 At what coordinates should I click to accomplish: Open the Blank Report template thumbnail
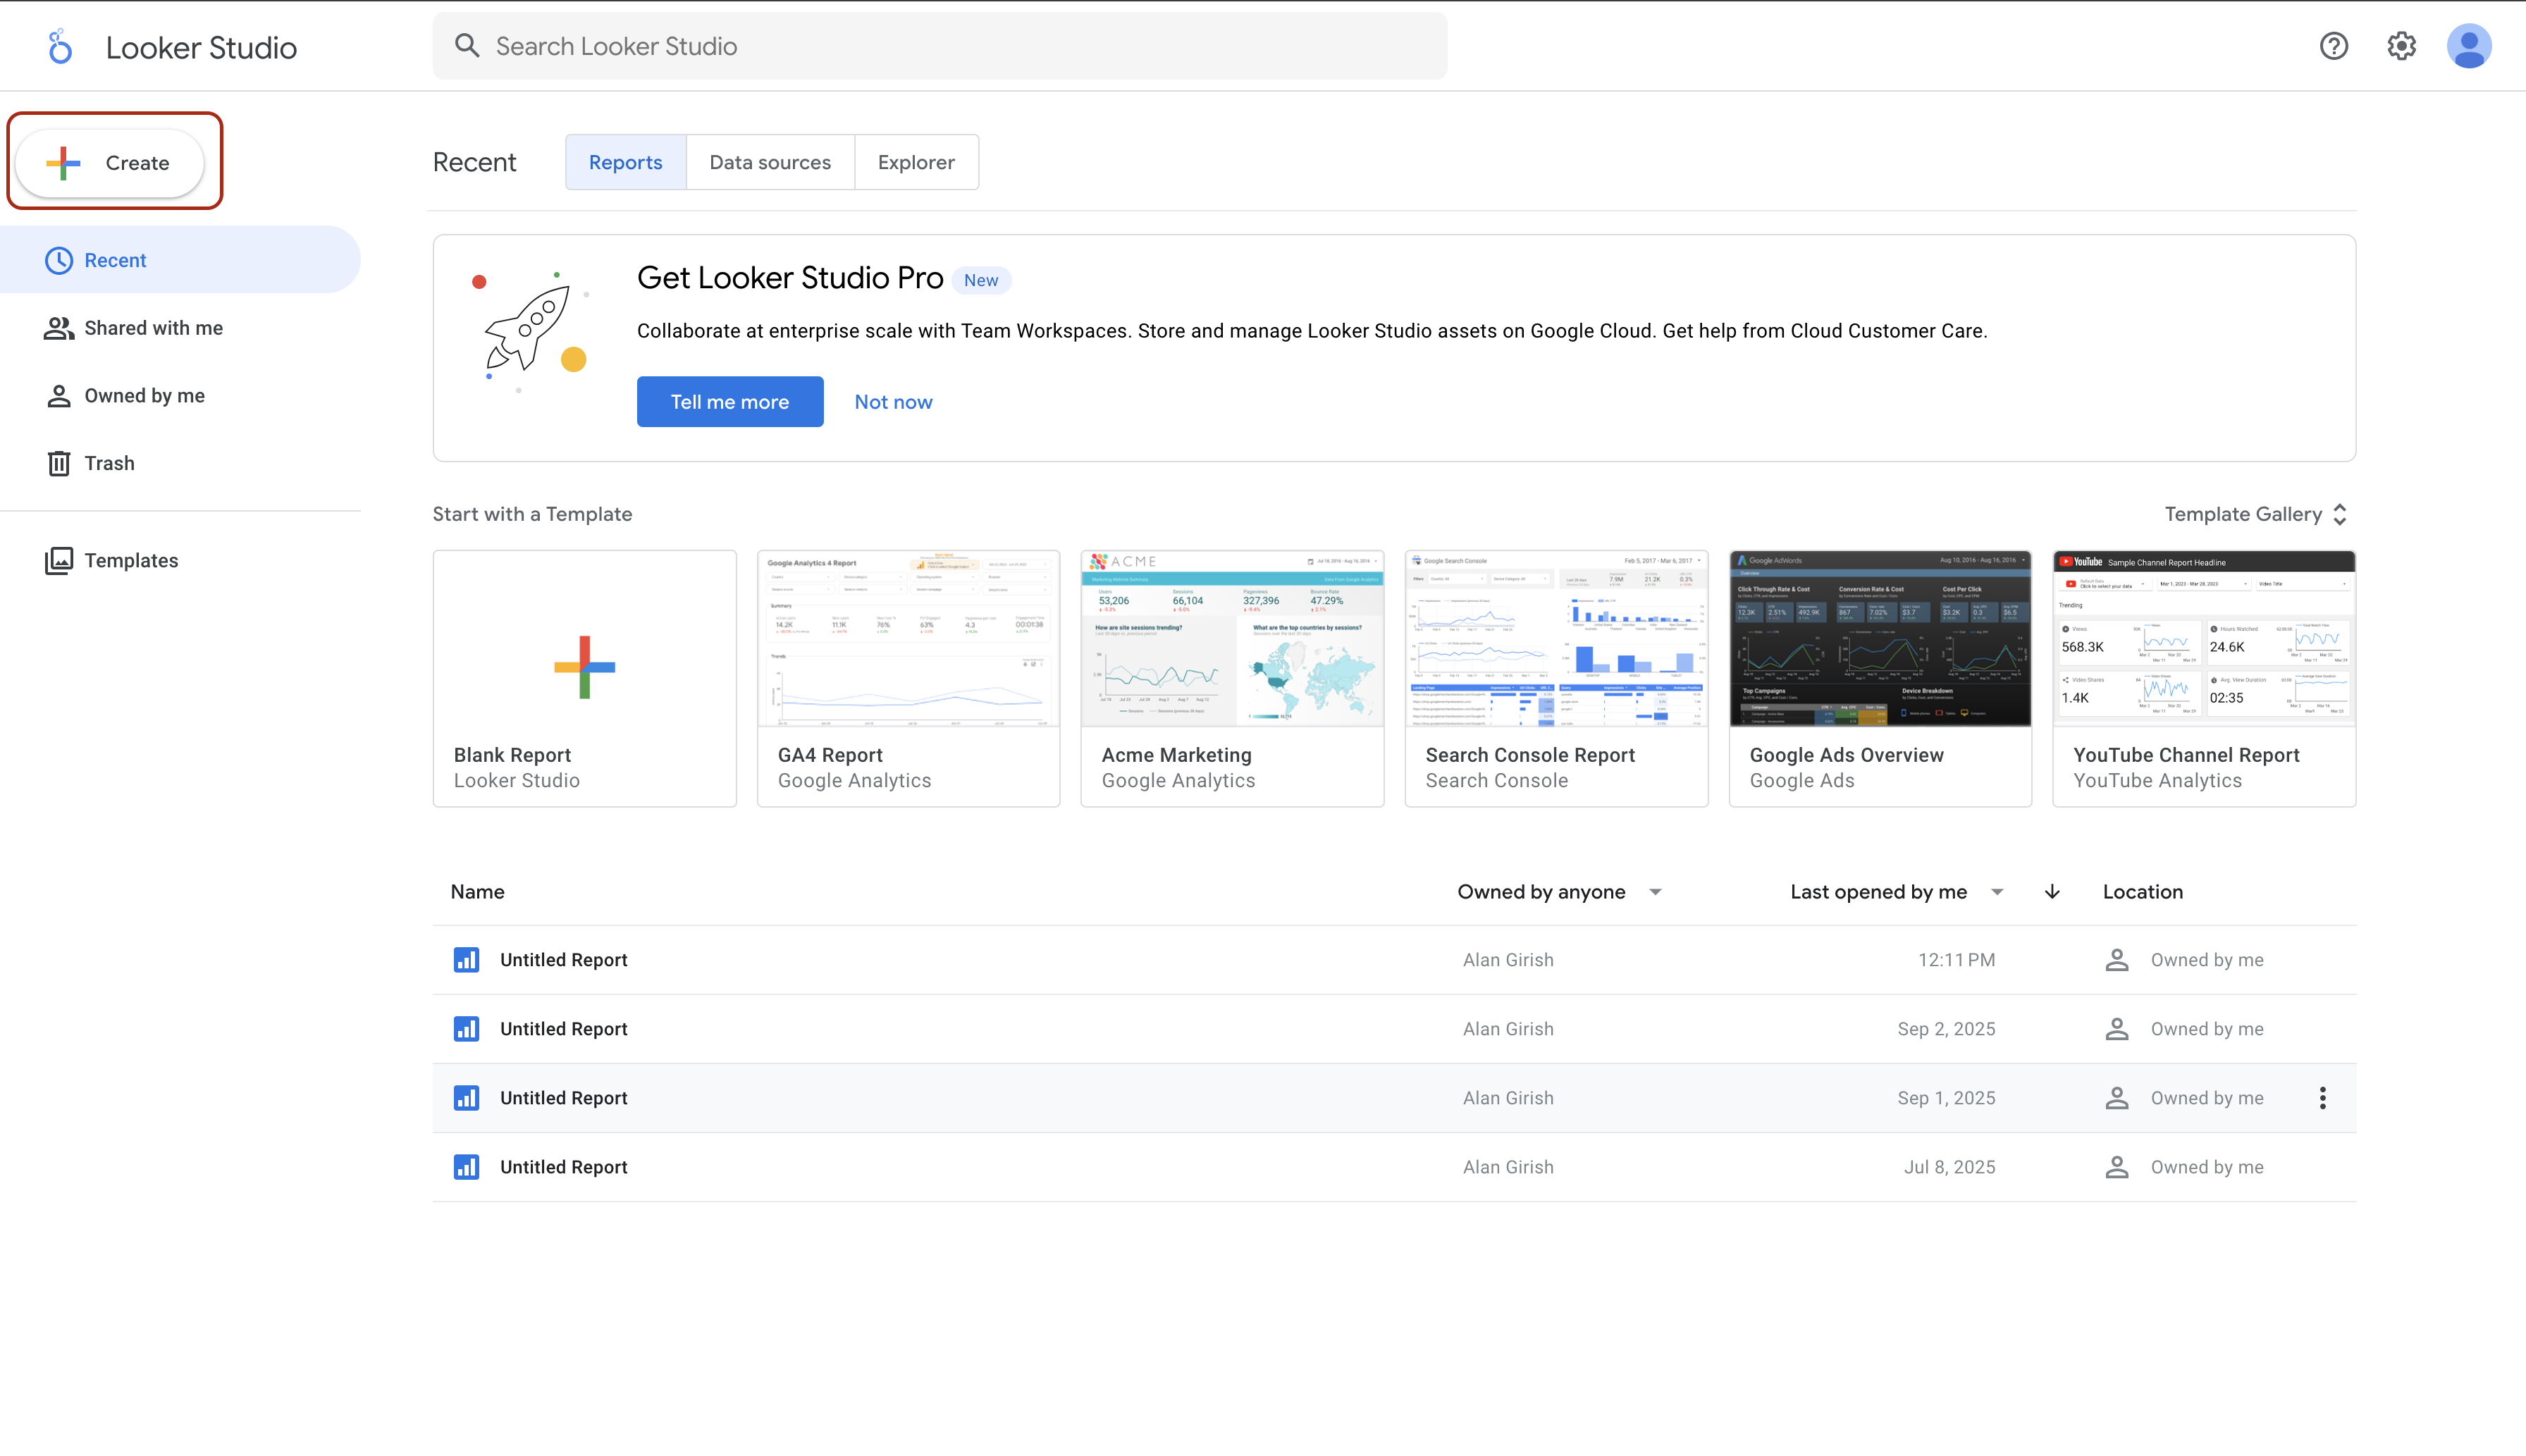pyautogui.click(x=584, y=665)
